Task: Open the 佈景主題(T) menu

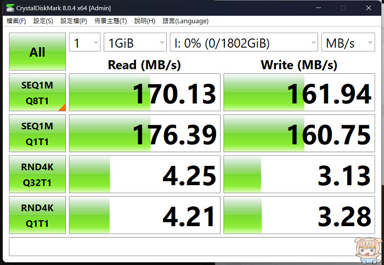Action: click(111, 21)
